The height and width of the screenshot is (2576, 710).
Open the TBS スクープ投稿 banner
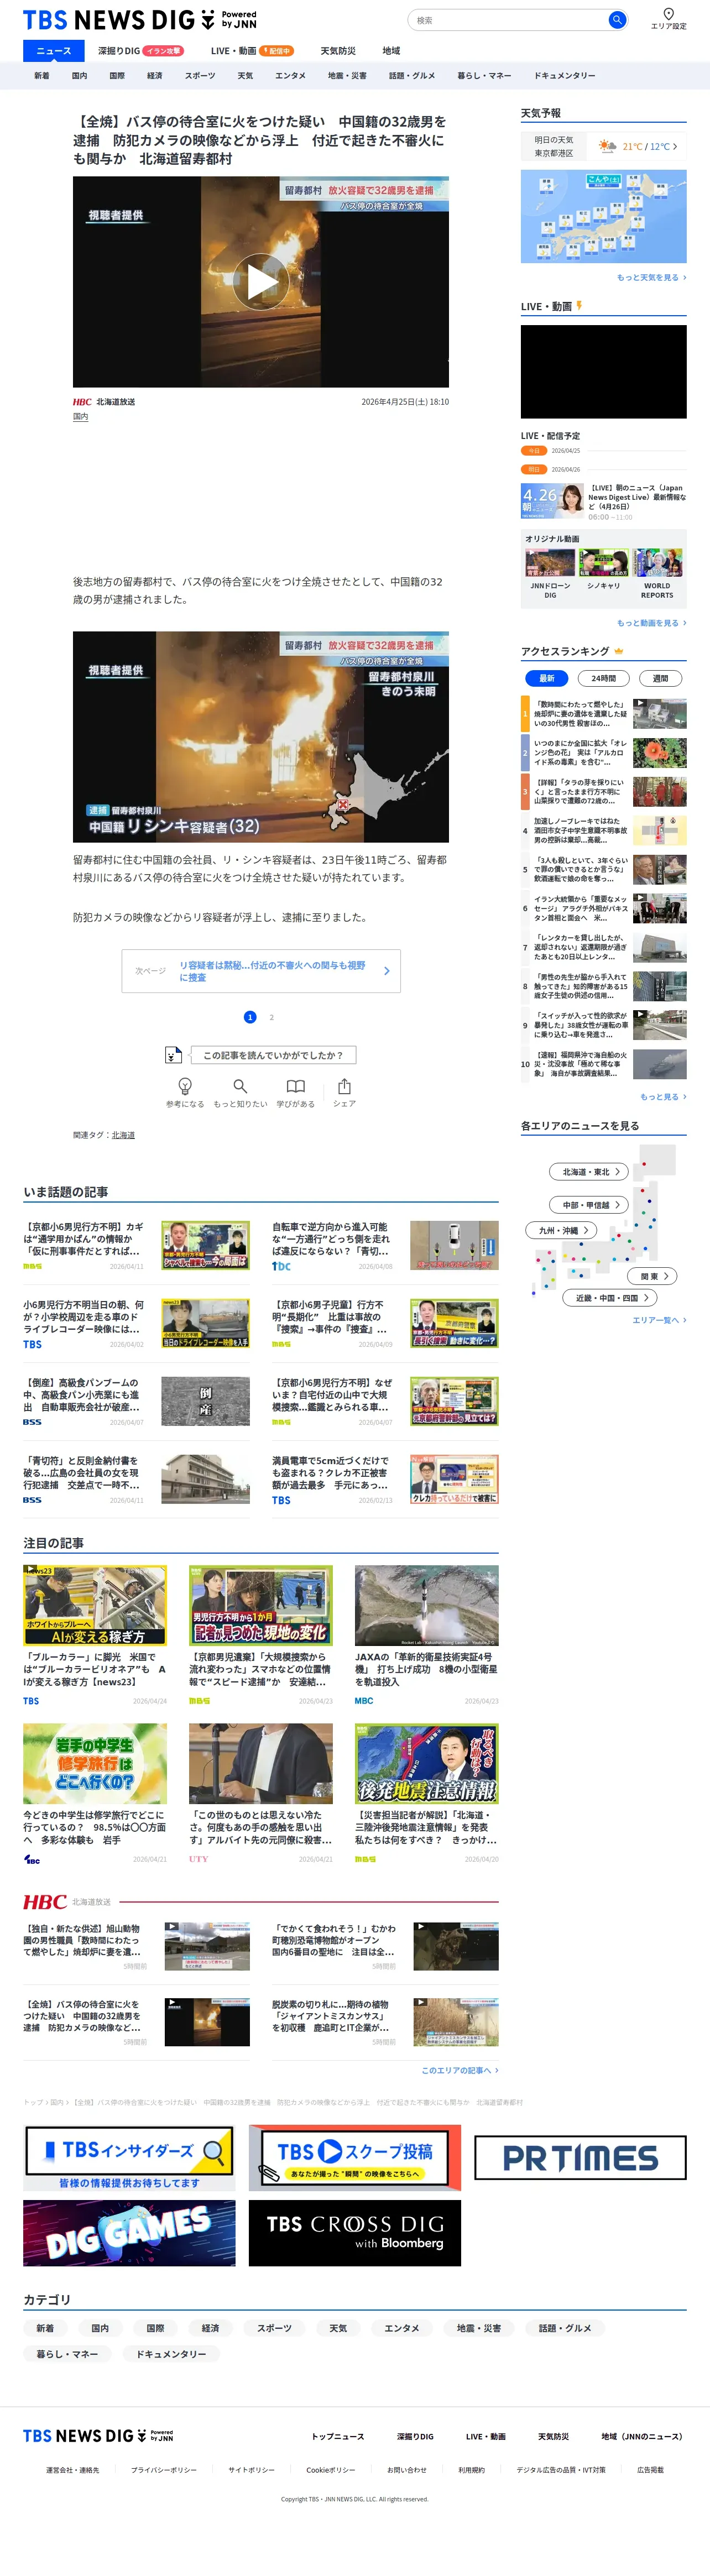pos(355,2158)
